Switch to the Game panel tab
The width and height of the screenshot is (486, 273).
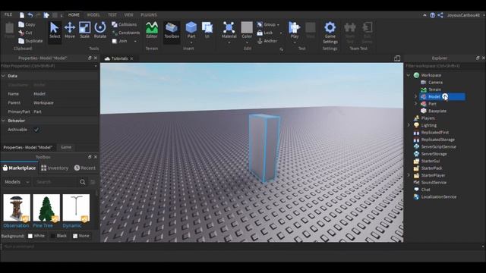66,147
